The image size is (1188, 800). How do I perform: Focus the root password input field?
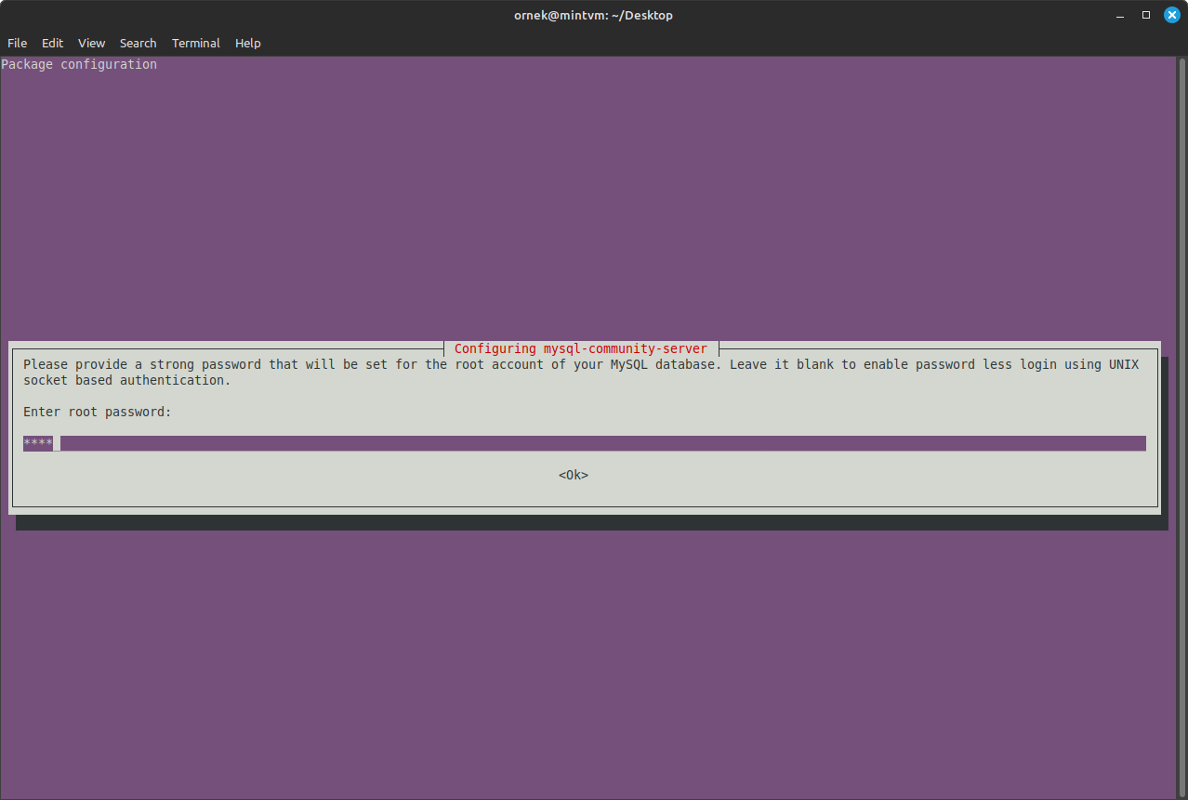coord(585,443)
